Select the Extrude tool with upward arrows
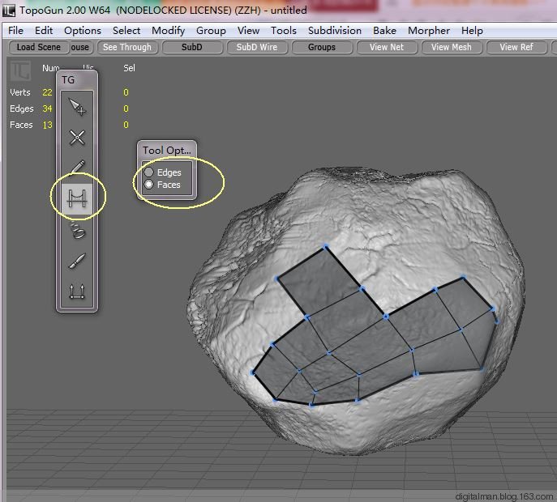This screenshot has height=502, width=557. [x=77, y=292]
